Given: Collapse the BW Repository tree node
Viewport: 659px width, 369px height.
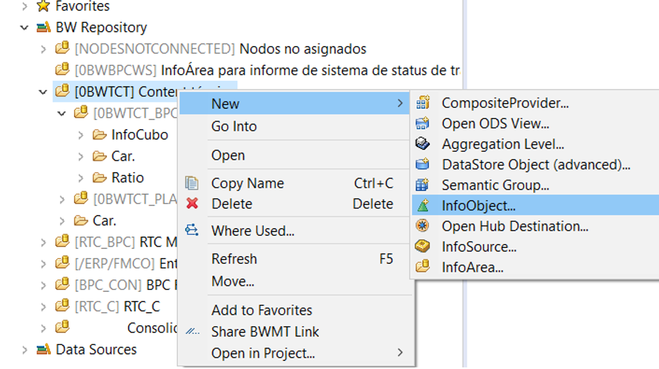Looking at the screenshot, I should (25, 28).
